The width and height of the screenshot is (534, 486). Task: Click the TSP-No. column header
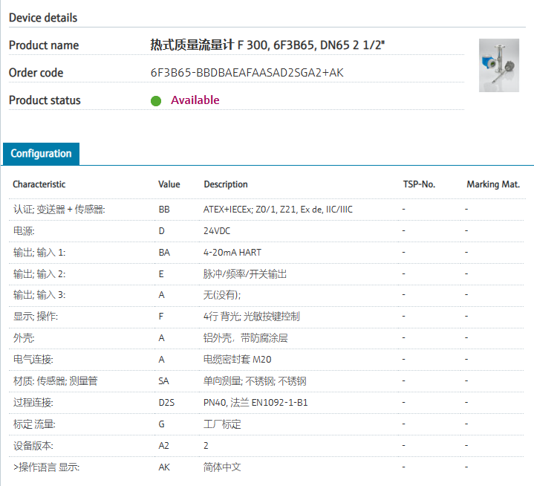419,184
